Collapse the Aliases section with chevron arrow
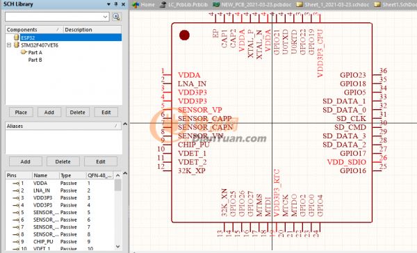Screen dimensions: 417x253 [x=125, y=124]
